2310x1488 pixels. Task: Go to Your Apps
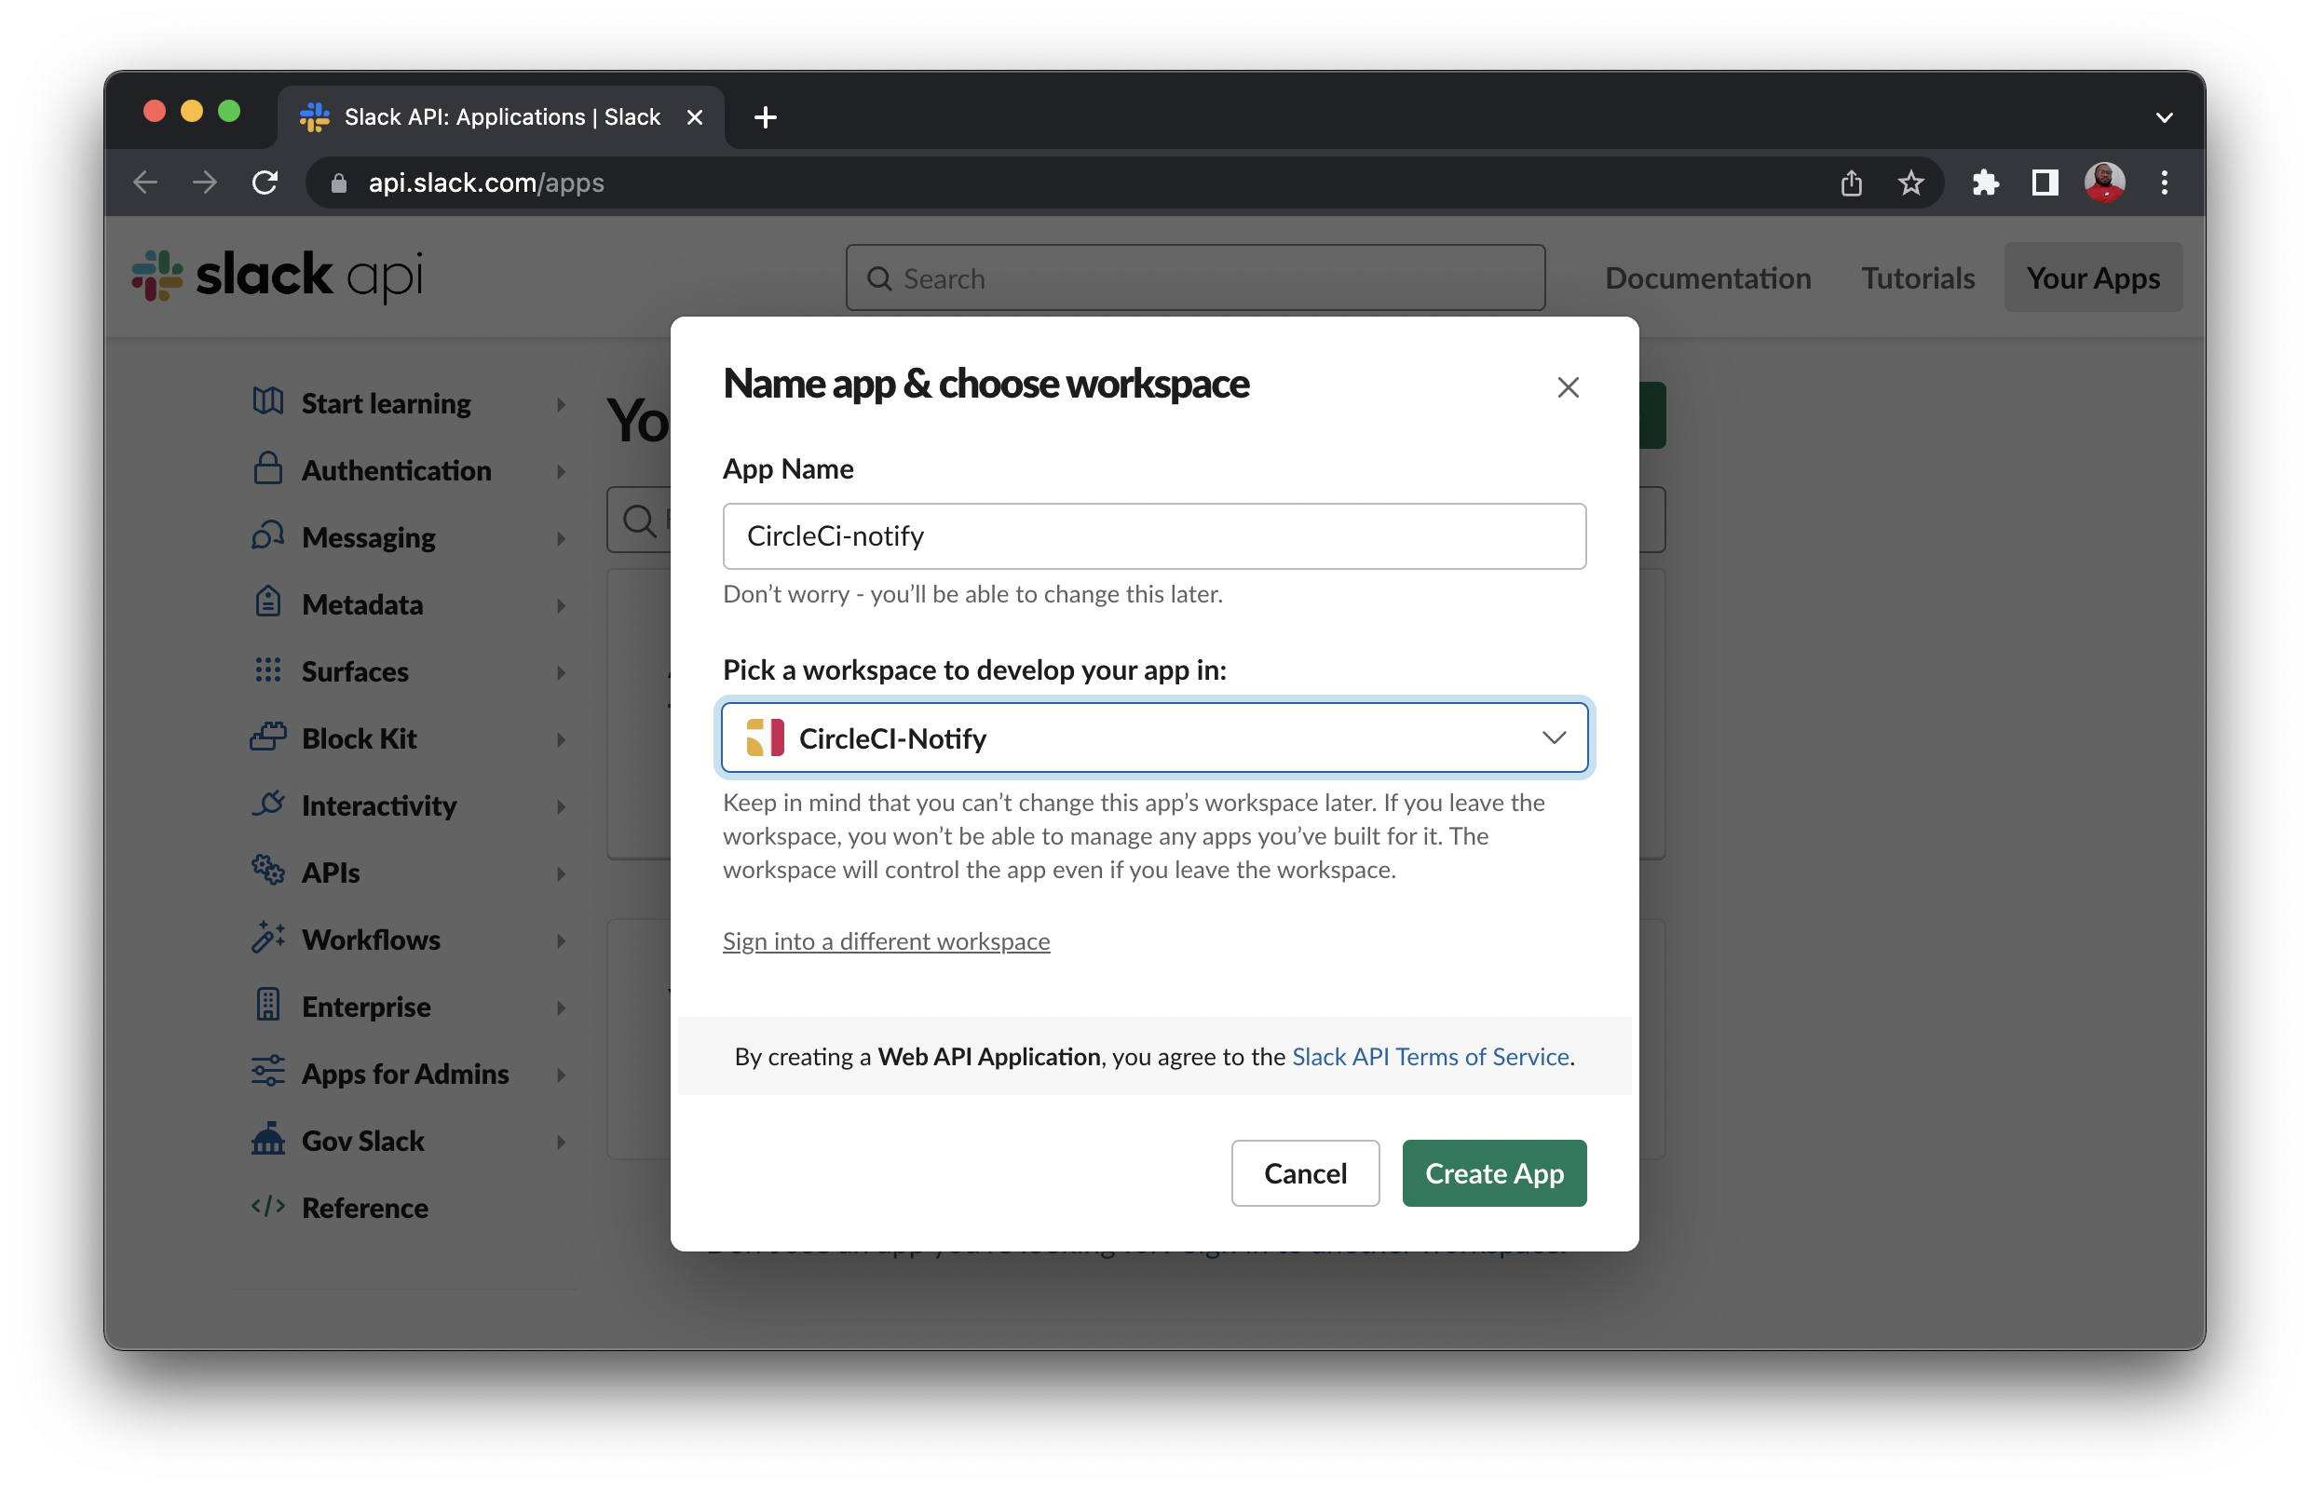pos(2093,278)
